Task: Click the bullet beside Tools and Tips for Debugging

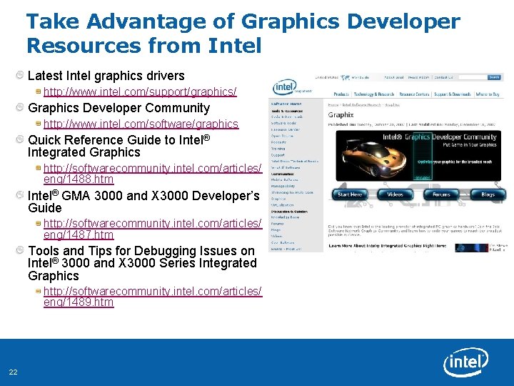Action: point(20,250)
